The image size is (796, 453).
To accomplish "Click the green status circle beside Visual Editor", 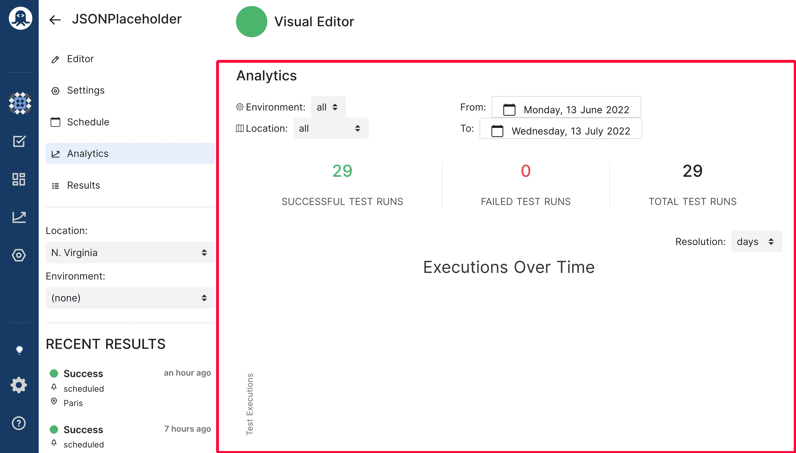I will pos(252,22).
